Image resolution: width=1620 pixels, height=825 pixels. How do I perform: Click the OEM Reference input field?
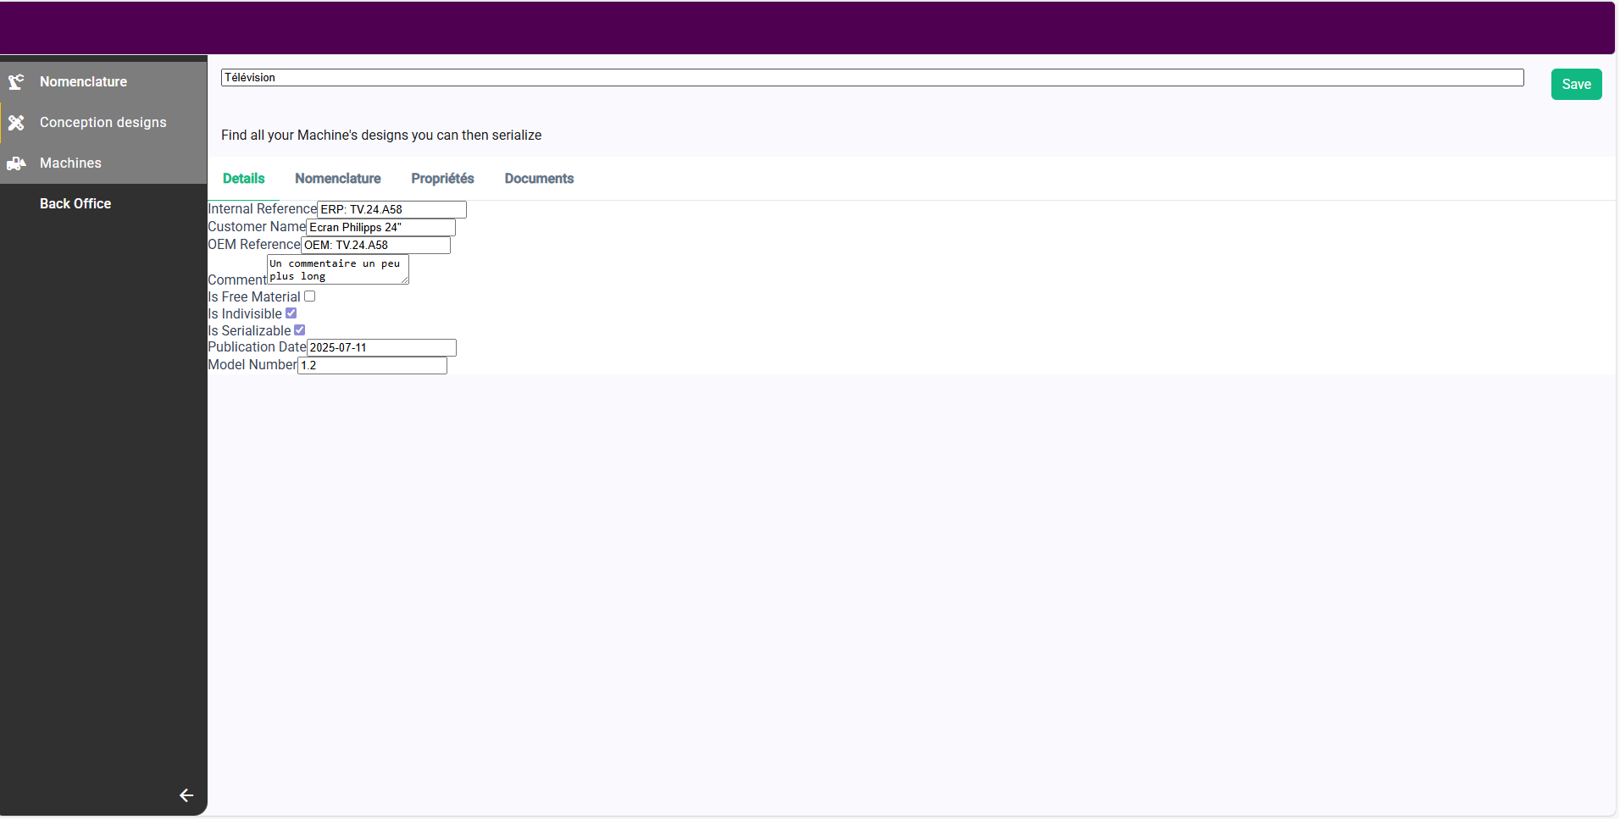(375, 245)
